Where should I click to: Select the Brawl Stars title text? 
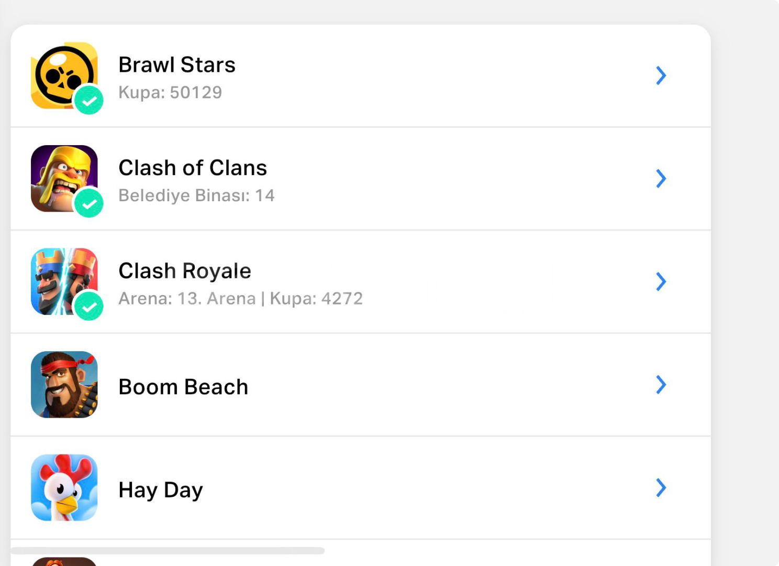pos(177,65)
